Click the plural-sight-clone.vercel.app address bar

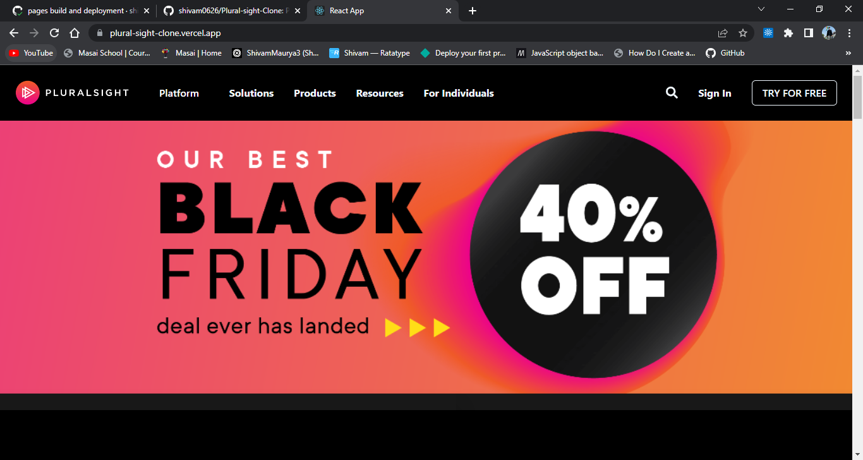click(x=404, y=33)
